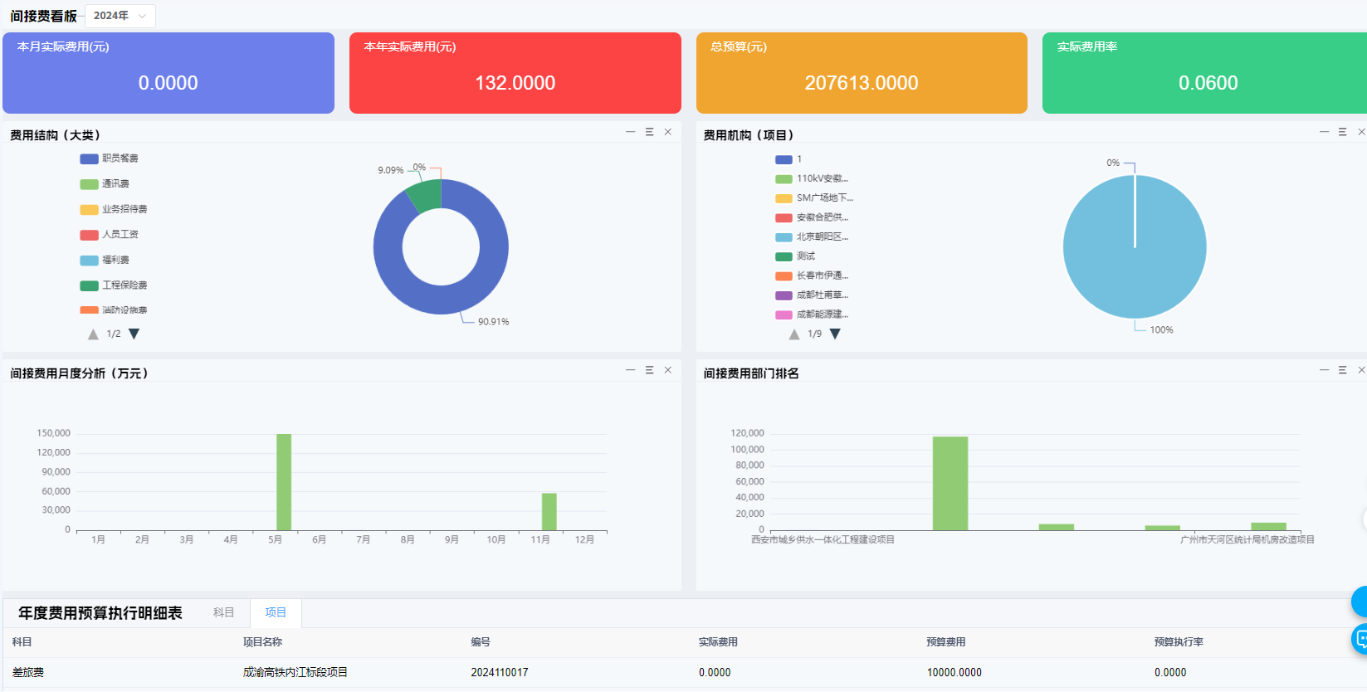Click the 本年实际费用(元) red card
The height and width of the screenshot is (692, 1367).
515,73
